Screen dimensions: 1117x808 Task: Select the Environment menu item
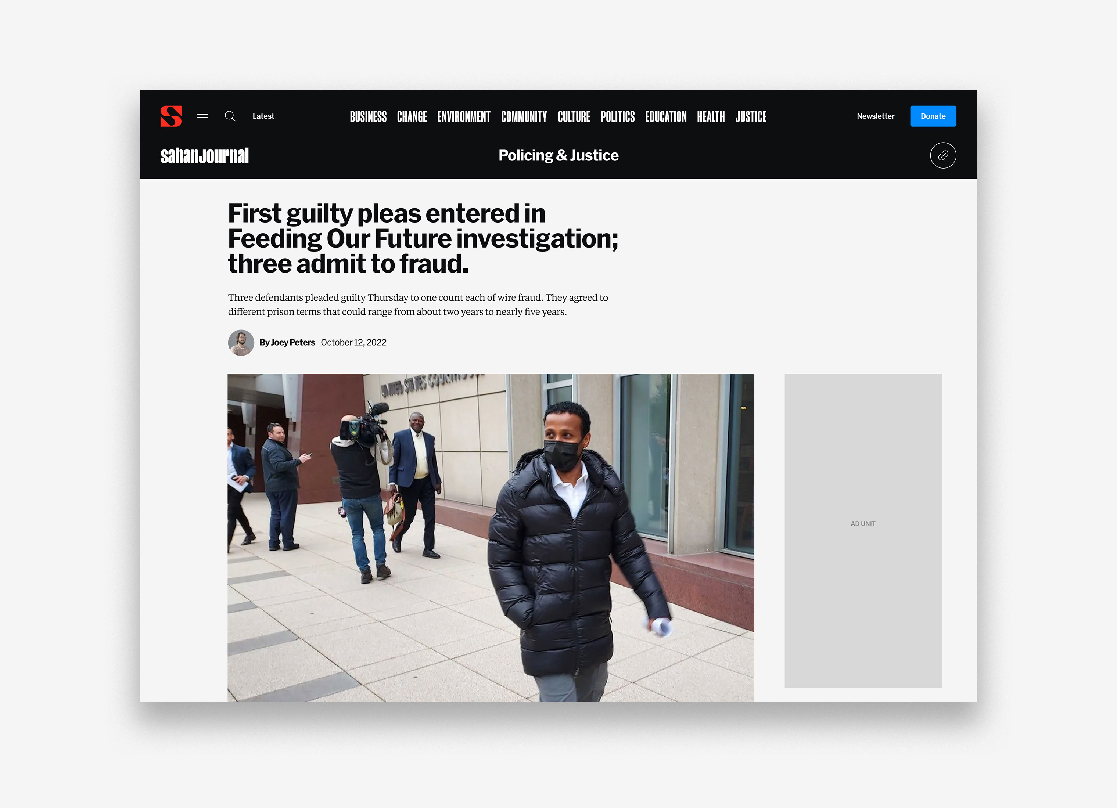(x=463, y=117)
